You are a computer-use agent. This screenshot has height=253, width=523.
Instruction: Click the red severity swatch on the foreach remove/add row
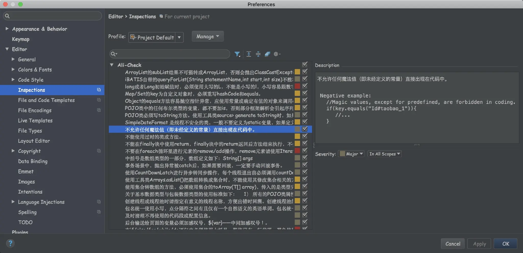[x=298, y=150]
